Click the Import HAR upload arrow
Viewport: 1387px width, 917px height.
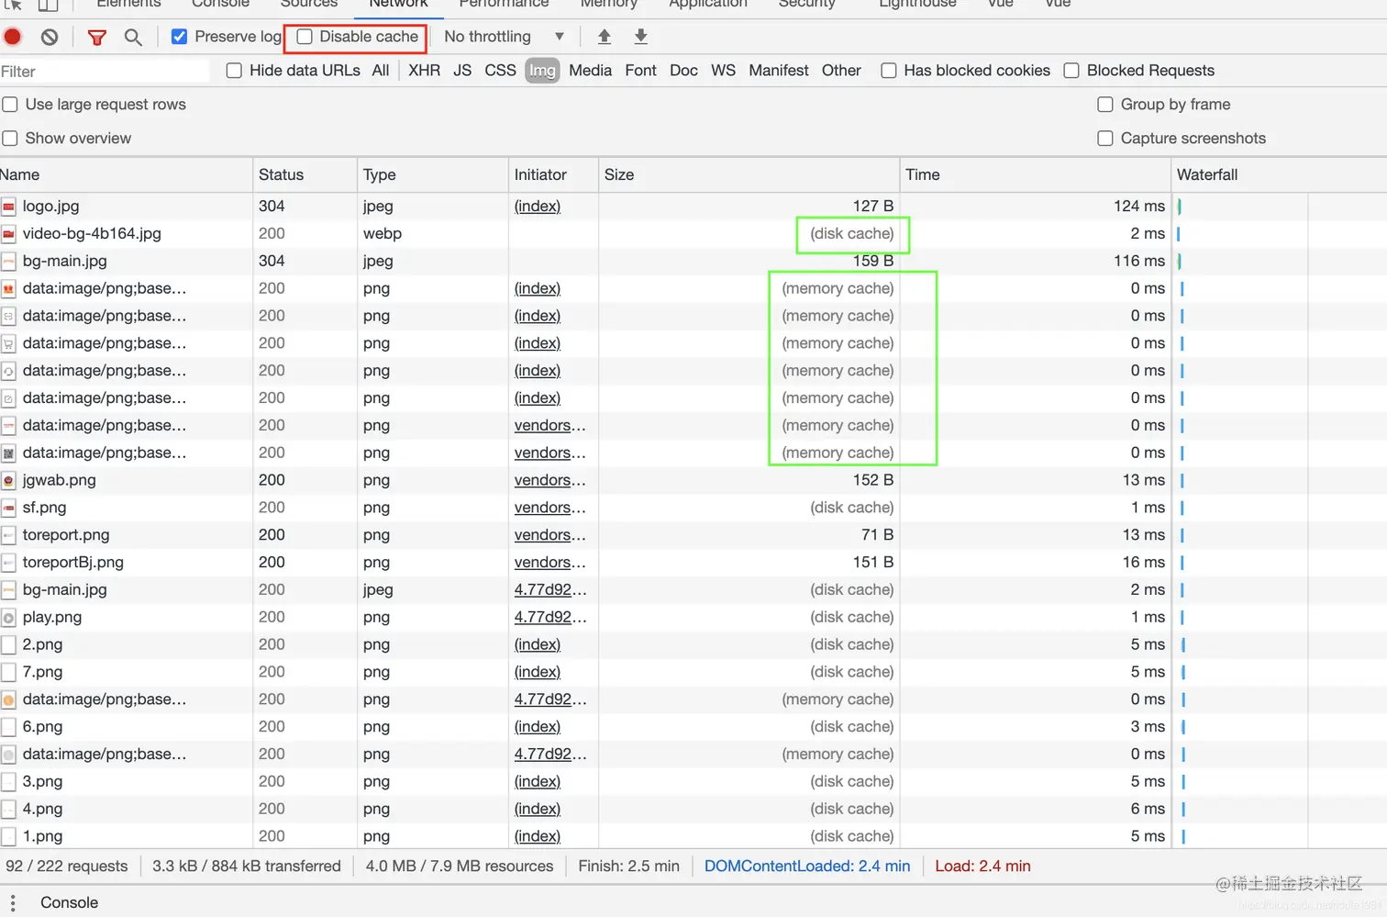click(x=604, y=37)
